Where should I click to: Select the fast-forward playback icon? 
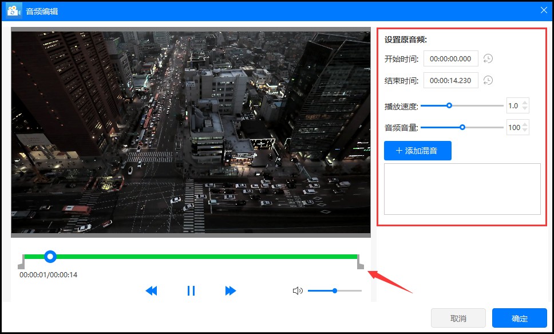[231, 290]
